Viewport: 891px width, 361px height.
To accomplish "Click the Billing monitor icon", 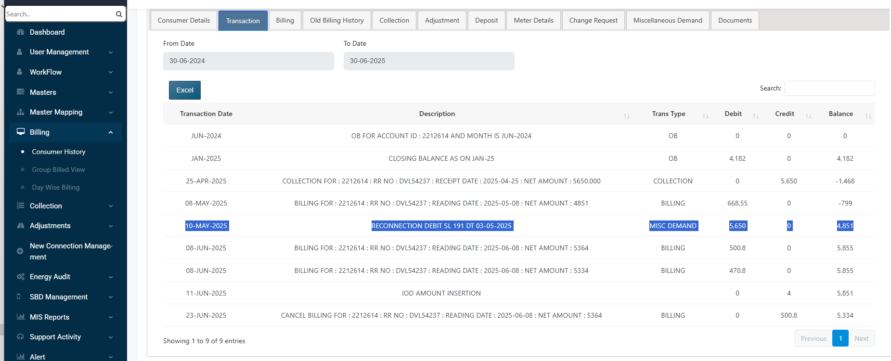I will click(x=21, y=132).
